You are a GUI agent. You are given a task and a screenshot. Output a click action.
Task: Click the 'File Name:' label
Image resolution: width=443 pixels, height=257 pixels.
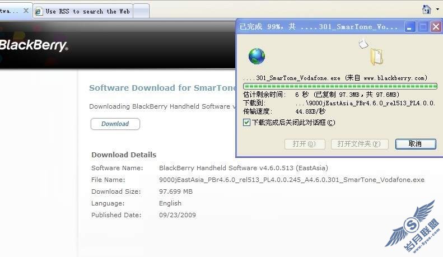tap(108, 180)
